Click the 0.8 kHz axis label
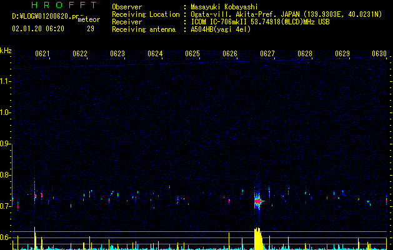Image resolution: width=393 pixels, height=250 pixels. coord(5,175)
